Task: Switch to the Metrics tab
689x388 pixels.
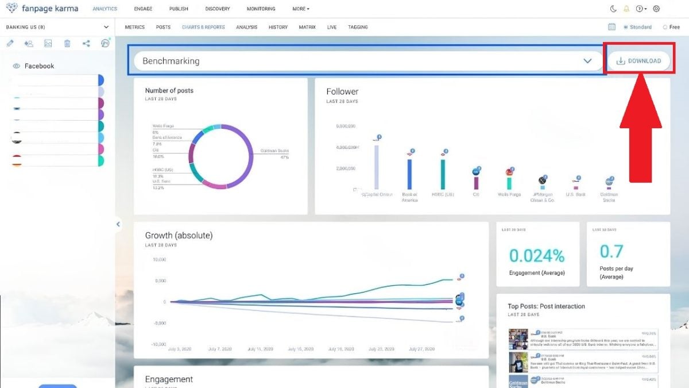Action: pos(135,27)
